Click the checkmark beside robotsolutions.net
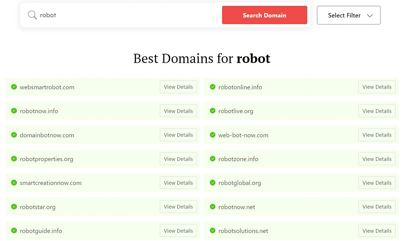Screen dimensions: 405x241 pyautogui.click(x=213, y=231)
